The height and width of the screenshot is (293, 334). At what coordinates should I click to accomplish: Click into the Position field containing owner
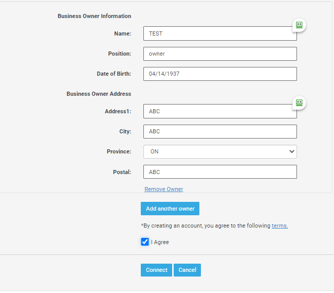219,54
